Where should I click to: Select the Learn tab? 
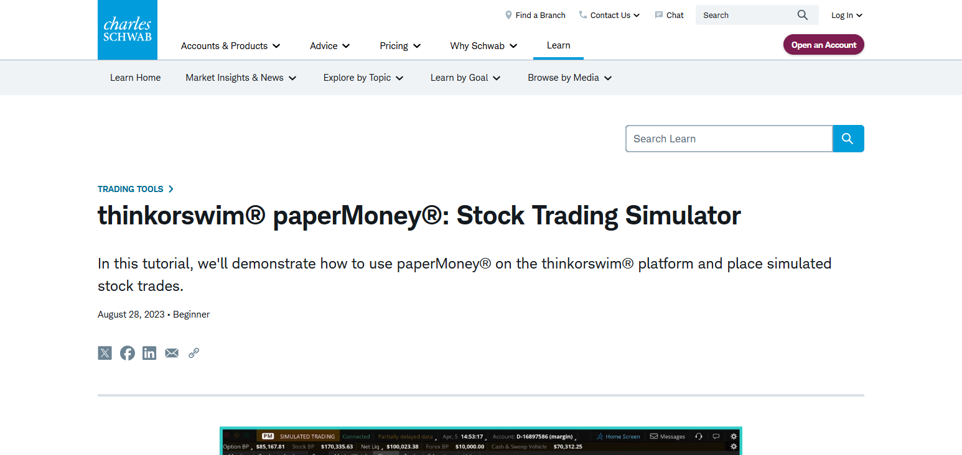click(558, 45)
